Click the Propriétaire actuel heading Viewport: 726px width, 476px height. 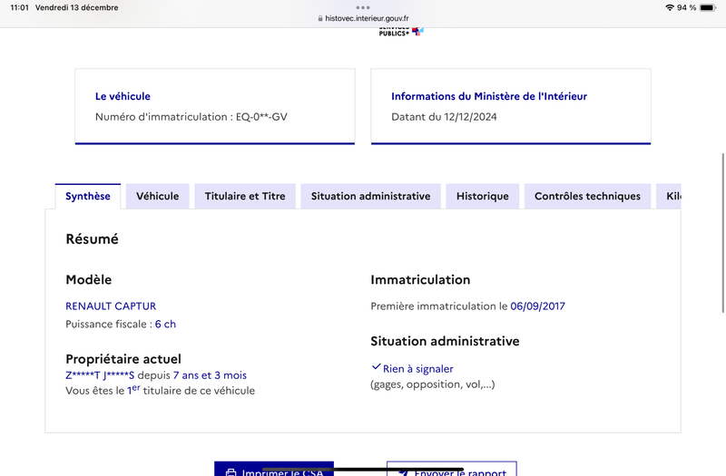(x=123, y=359)
